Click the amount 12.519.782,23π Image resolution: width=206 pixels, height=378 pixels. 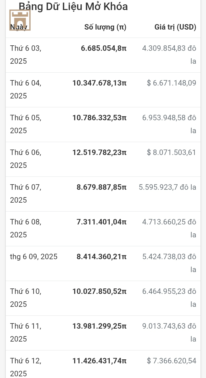pos(99,152)
